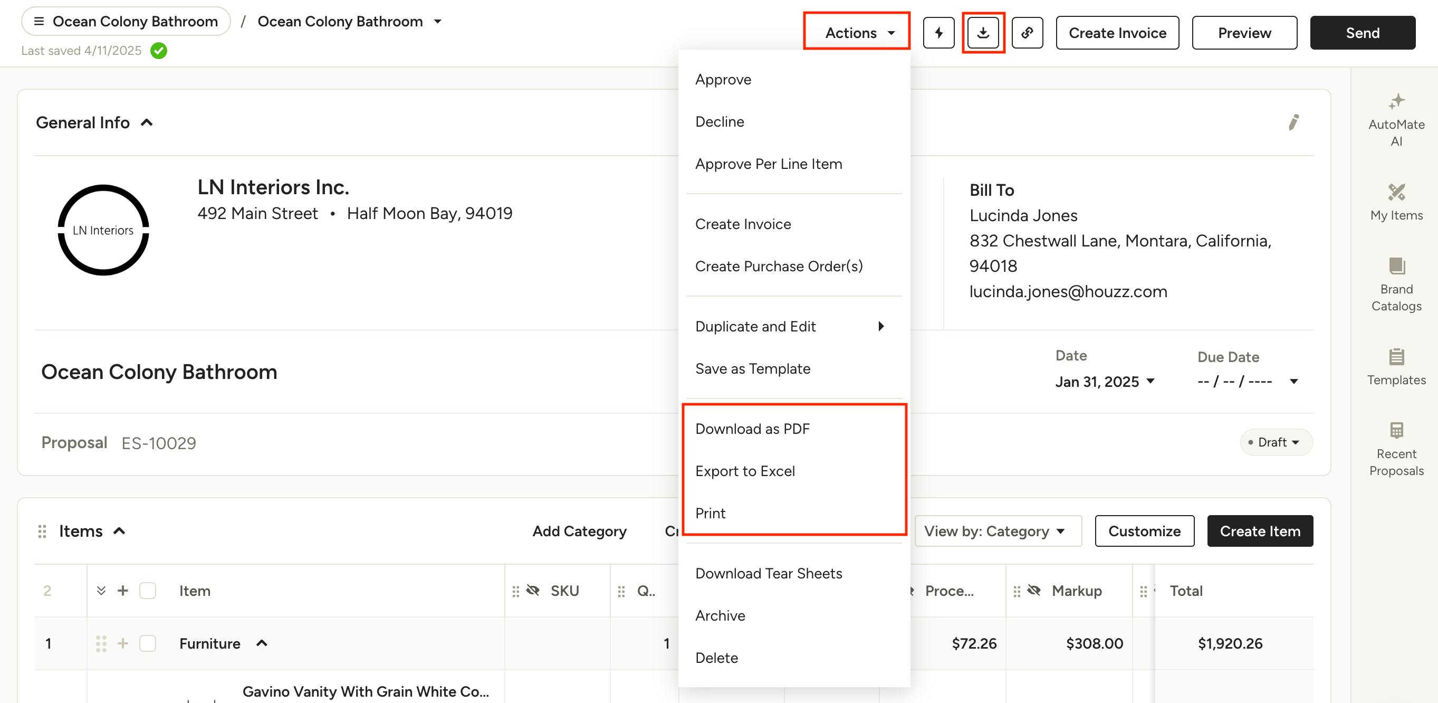Choose Export to Excel menu option
This screenshot has width=1438, height=703.
(x=745, y=471)
